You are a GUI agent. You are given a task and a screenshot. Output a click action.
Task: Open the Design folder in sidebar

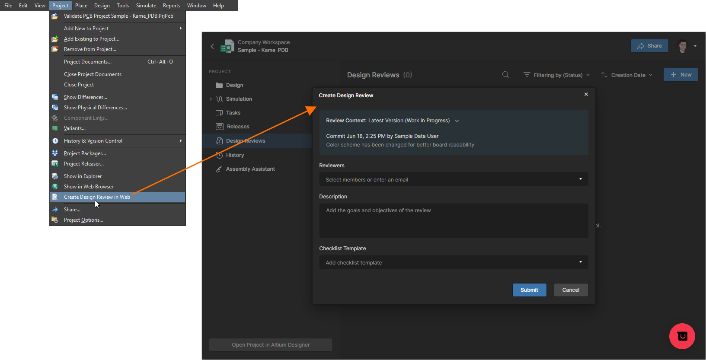[230, 85]
